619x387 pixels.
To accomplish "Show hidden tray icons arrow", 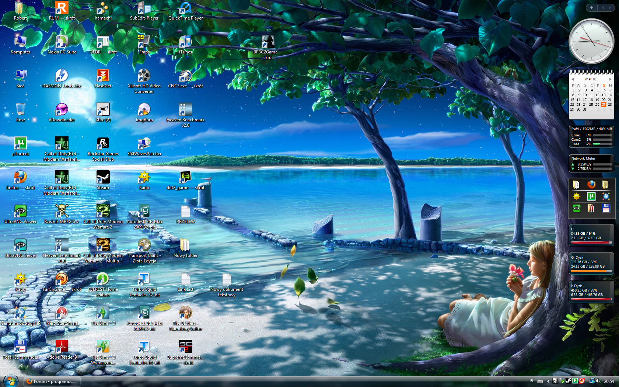I will [x=548, y=381].
